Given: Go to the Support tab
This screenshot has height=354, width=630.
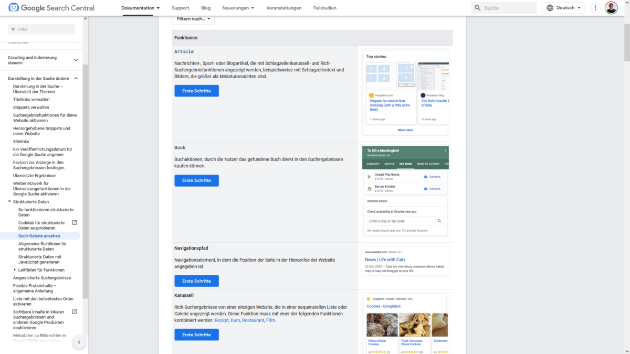Looking at the screenshot, I should click(x=181, y=8).
